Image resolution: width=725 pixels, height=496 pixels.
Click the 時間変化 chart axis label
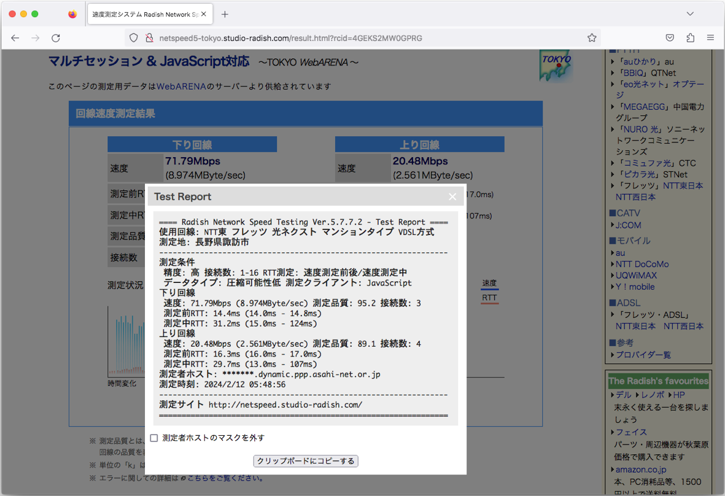coord(122,384)
